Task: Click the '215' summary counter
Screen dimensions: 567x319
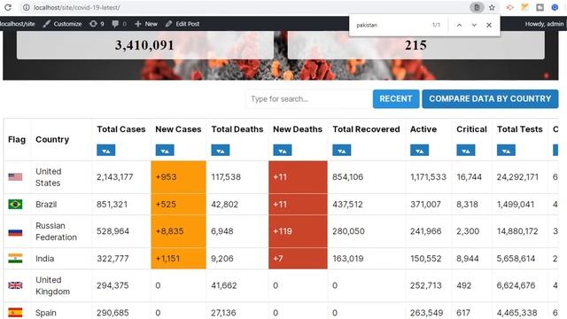Action: (416, 45)
